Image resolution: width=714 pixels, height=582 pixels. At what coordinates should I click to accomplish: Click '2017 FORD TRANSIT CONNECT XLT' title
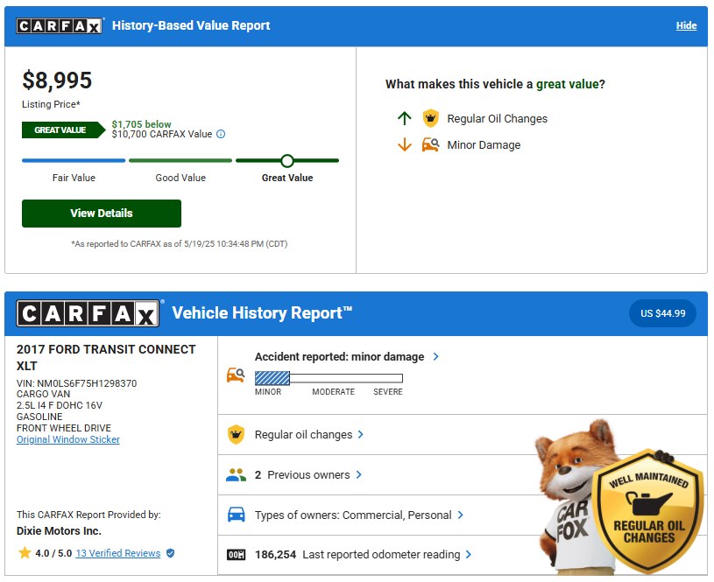[x=106, y=358]
